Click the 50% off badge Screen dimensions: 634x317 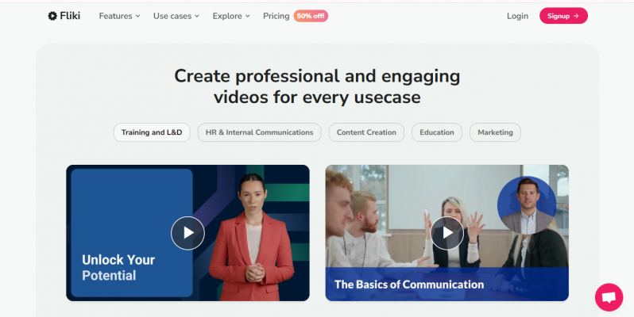point(310,16)
